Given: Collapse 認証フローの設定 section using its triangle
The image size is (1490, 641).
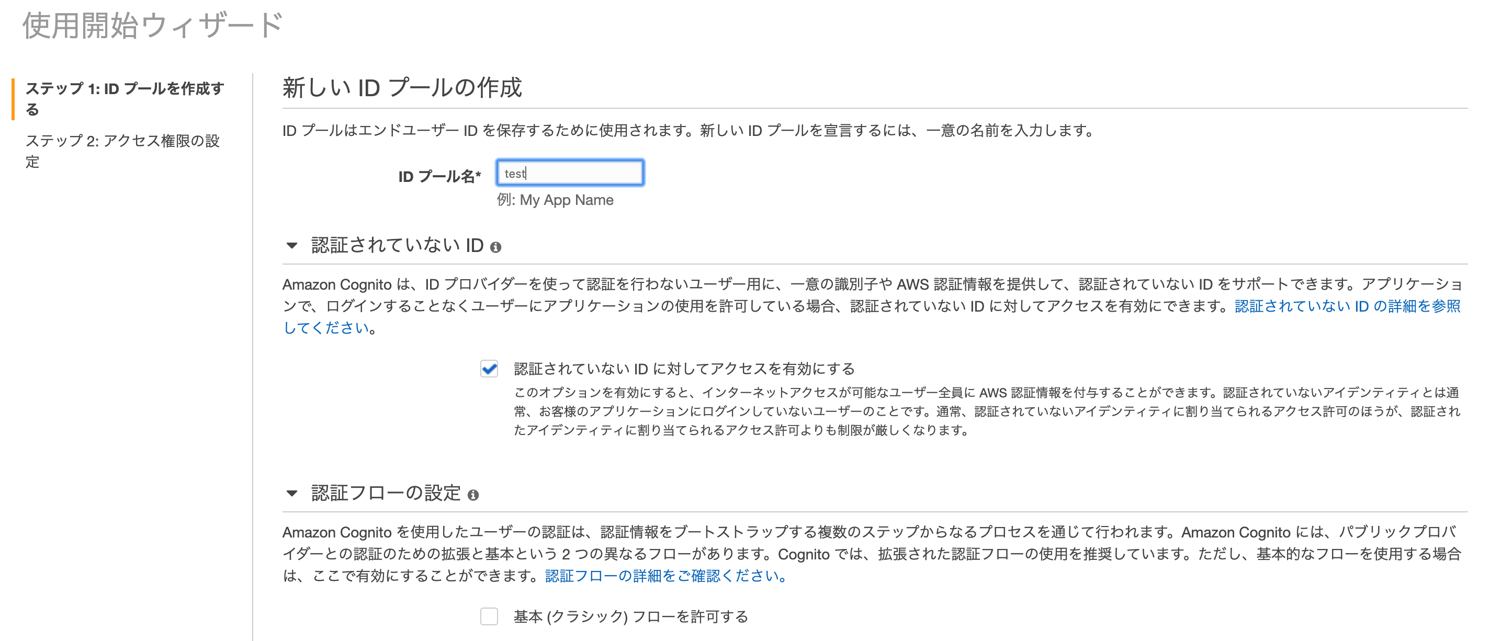Looking at the screenshot, I should (x=292, y=494).
